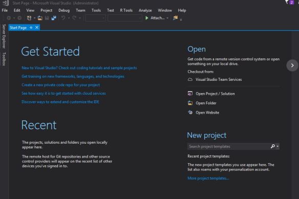299x199 pixels.
Task: Open 'Create a new private code repo' link
Action: point(60,85)
